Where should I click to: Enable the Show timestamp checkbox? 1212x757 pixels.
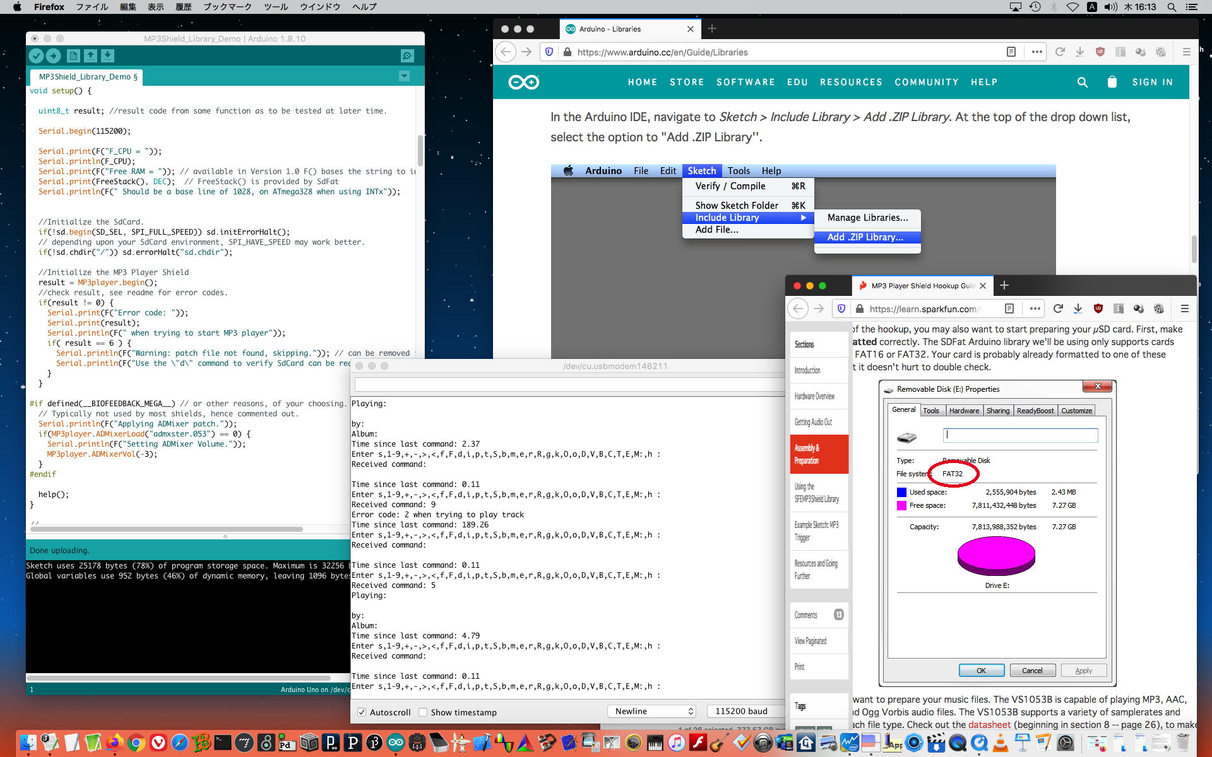(423, 712)
